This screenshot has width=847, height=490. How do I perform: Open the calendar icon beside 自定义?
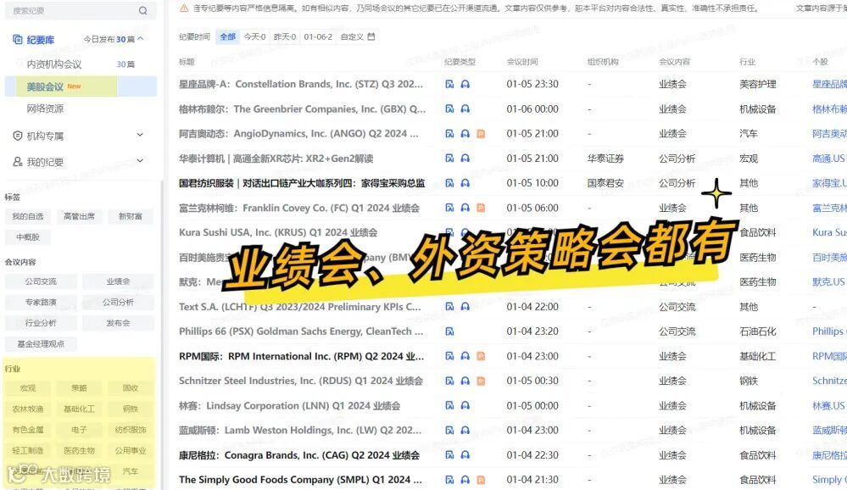coord(371,36)
